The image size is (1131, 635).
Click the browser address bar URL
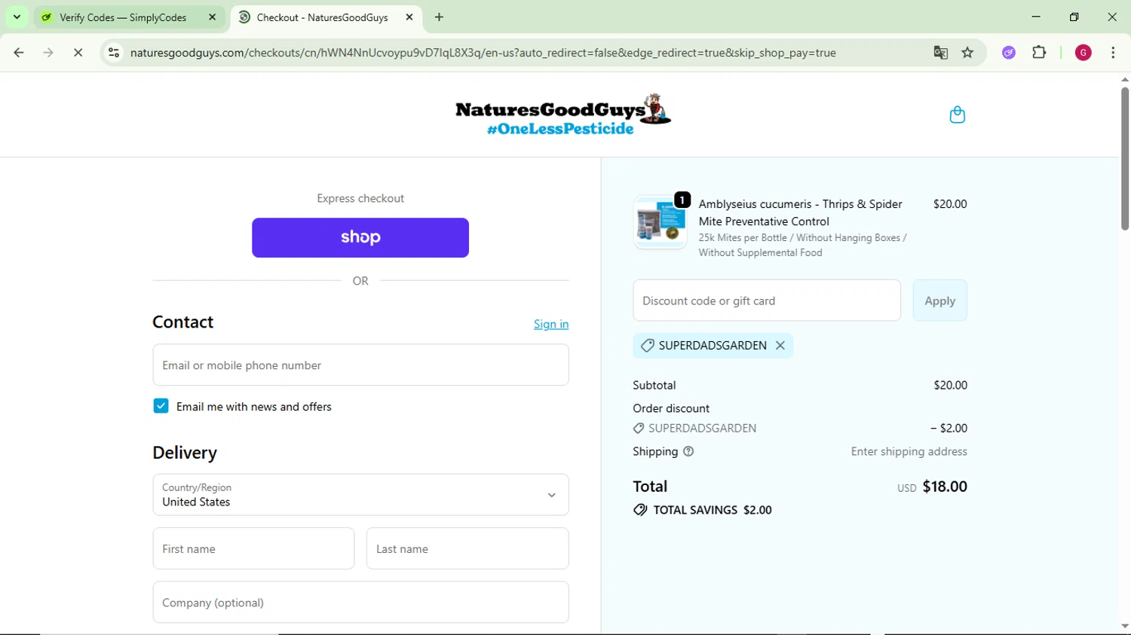483,53
